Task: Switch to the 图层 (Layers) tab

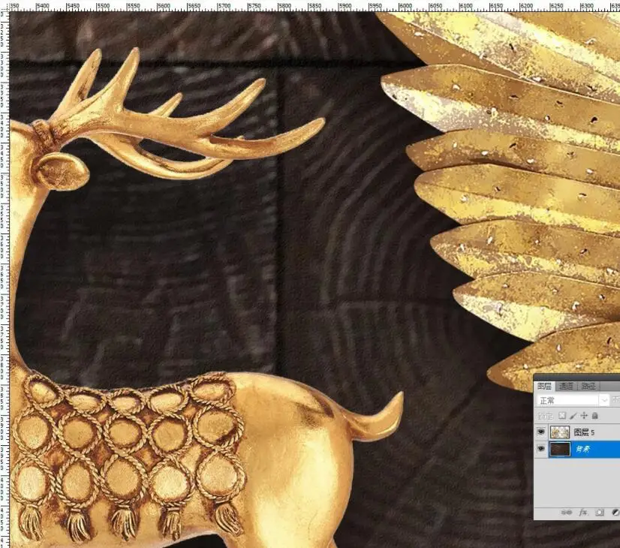Action: click(544, 386)
